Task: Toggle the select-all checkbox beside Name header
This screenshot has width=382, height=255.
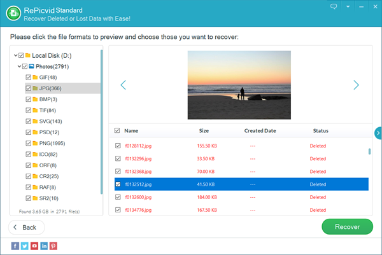Action: (x=117, y=130)
